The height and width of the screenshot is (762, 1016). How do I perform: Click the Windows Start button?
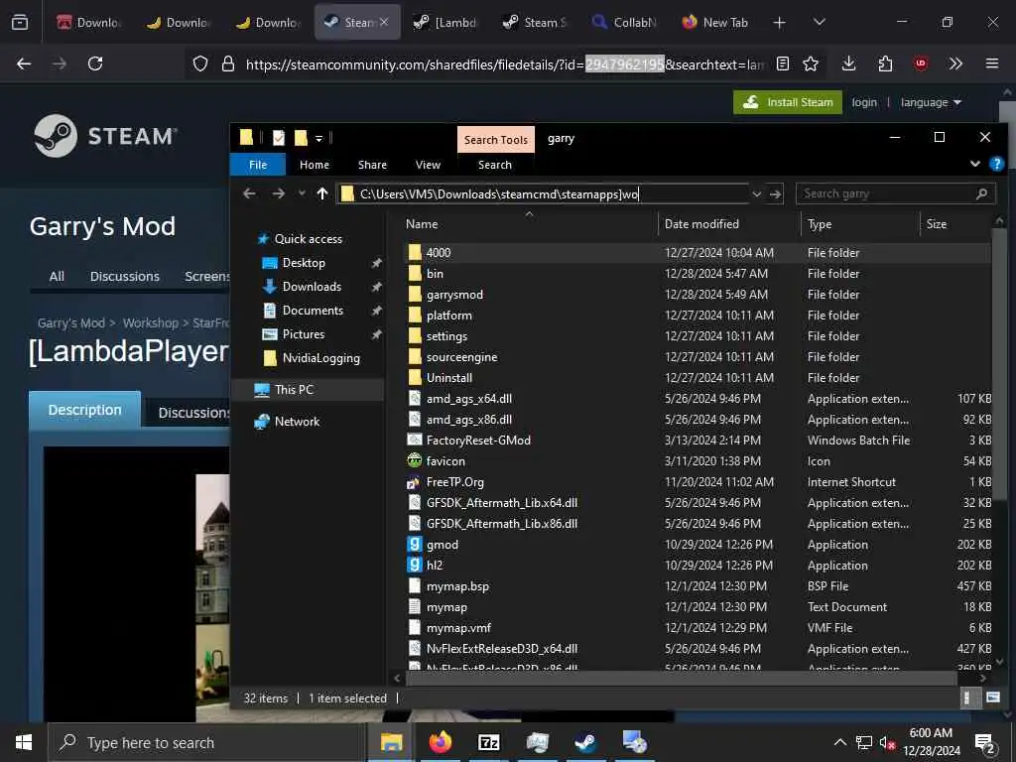(24, 742)
